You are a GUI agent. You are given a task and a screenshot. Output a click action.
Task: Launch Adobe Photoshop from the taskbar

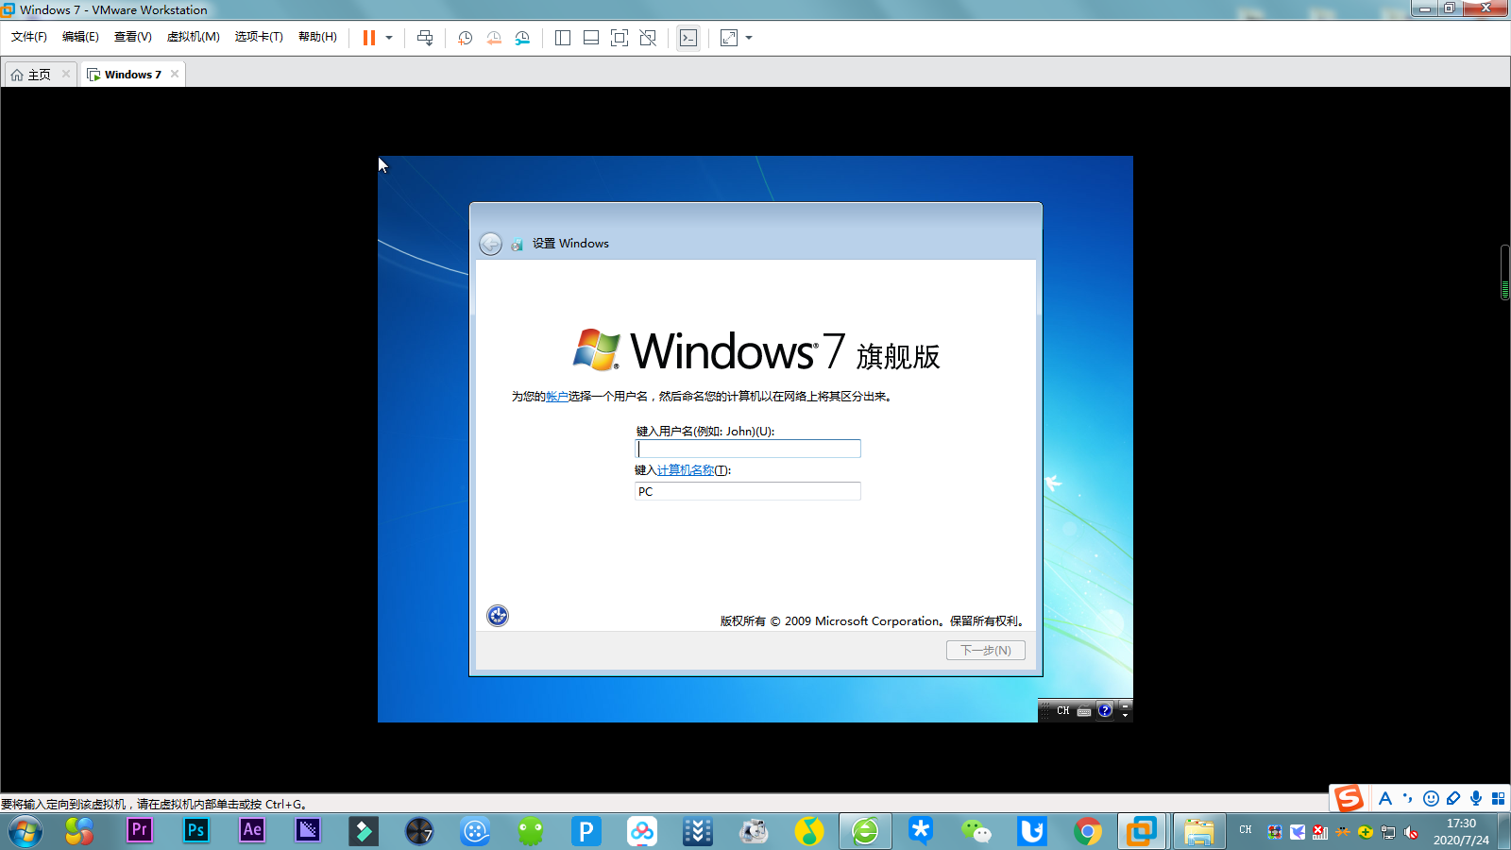195,830
